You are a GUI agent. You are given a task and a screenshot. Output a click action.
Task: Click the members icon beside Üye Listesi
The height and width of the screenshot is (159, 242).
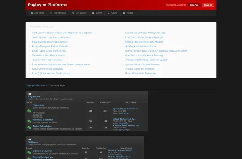tap(73, 13)
